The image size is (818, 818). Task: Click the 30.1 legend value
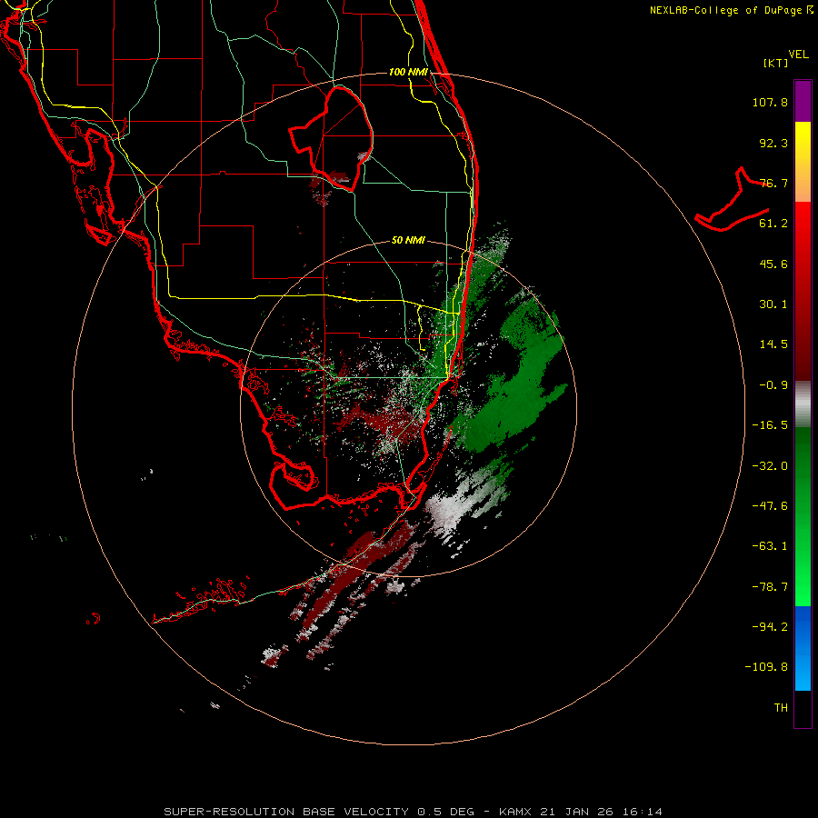tap(773, 304)
